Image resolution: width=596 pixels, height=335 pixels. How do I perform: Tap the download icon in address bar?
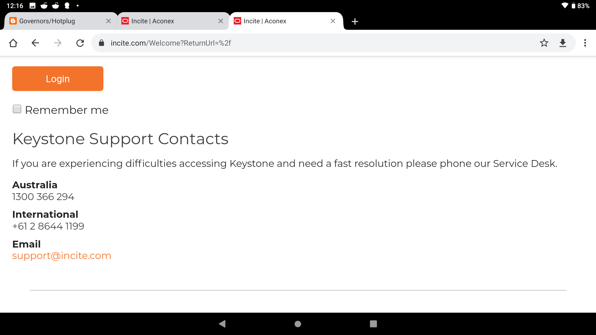pyautogui.click(x=562, y=43)
